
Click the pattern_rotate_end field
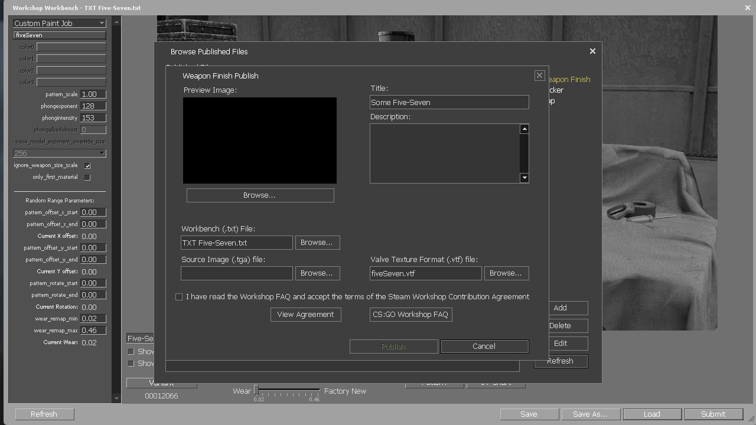(93, 295)
